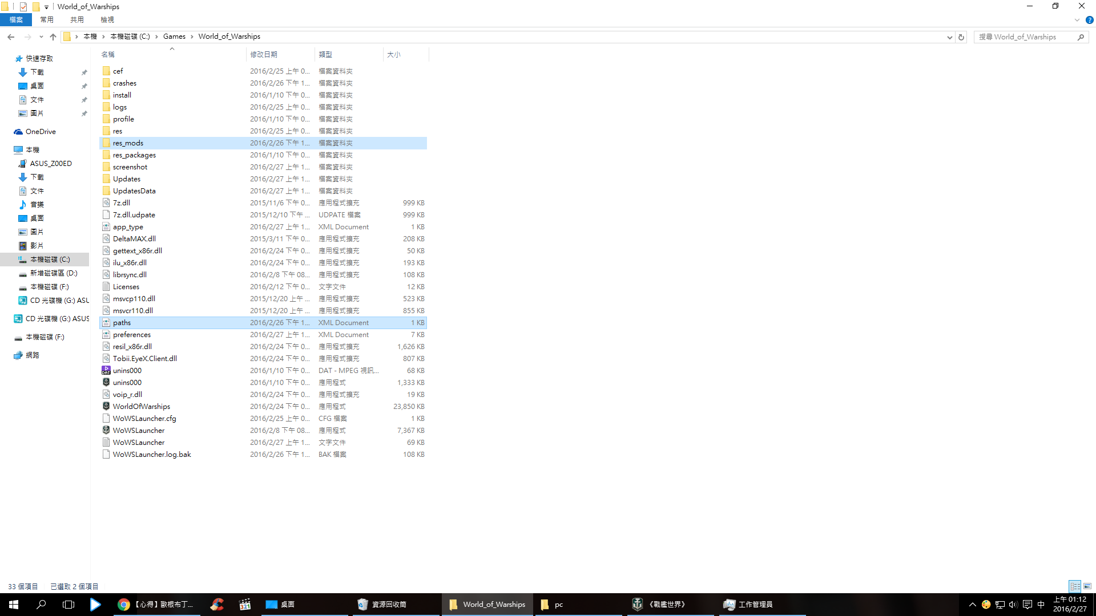
Task: Open pinned 下載 under quick access
Action: (x=37, y=72)
